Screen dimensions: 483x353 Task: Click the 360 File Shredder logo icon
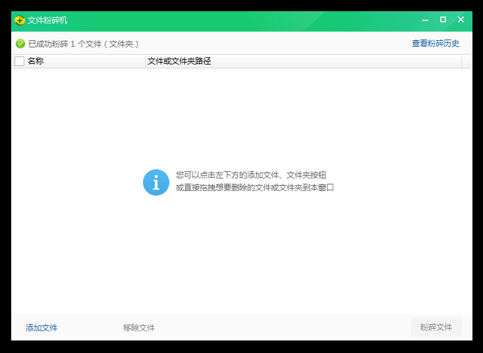[20, 20]
